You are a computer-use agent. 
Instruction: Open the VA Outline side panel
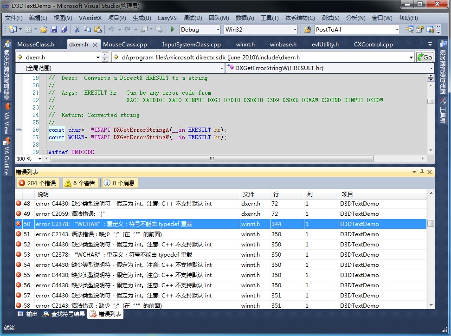click(7, 156)
